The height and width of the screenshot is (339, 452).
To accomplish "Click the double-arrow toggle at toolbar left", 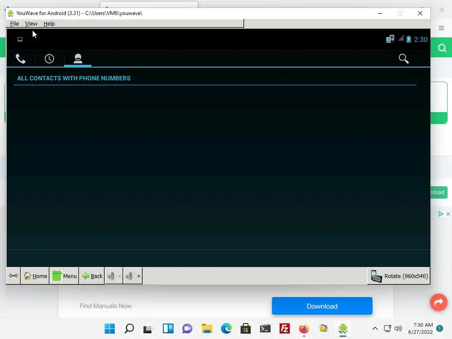I will [x=13, y=276].
